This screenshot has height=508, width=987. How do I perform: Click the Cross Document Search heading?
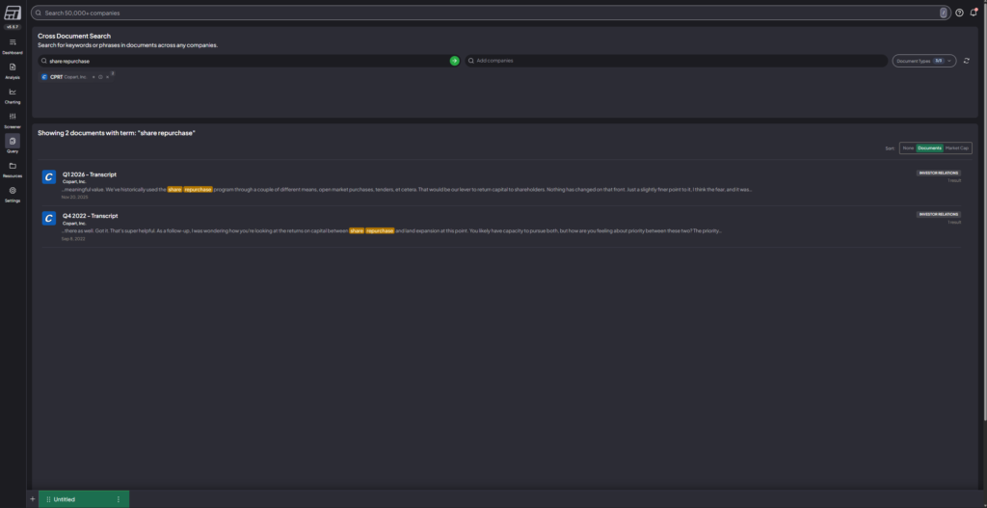73,37
